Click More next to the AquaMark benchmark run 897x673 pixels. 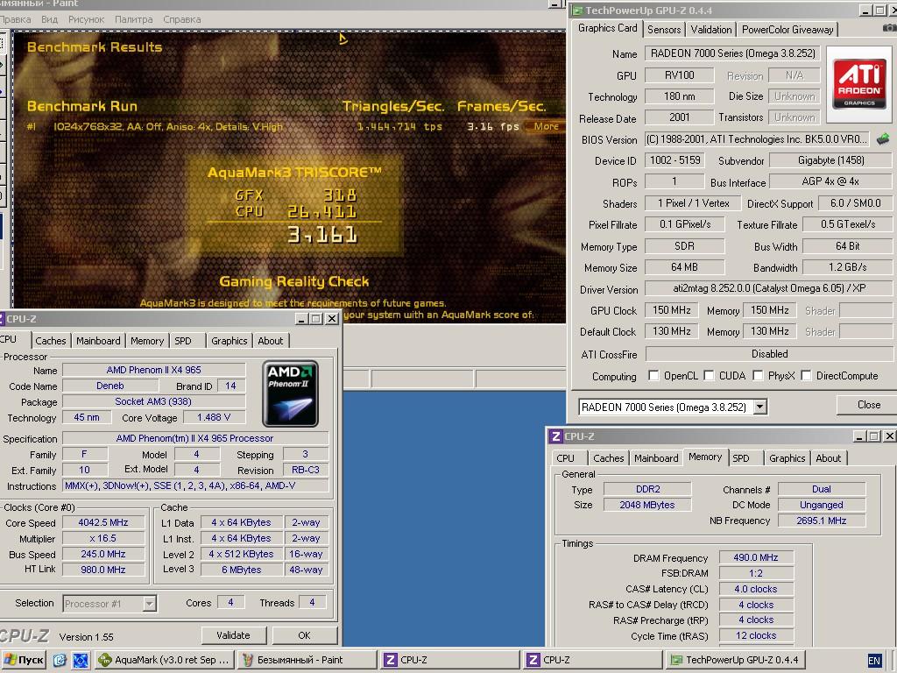pos(547,126)
